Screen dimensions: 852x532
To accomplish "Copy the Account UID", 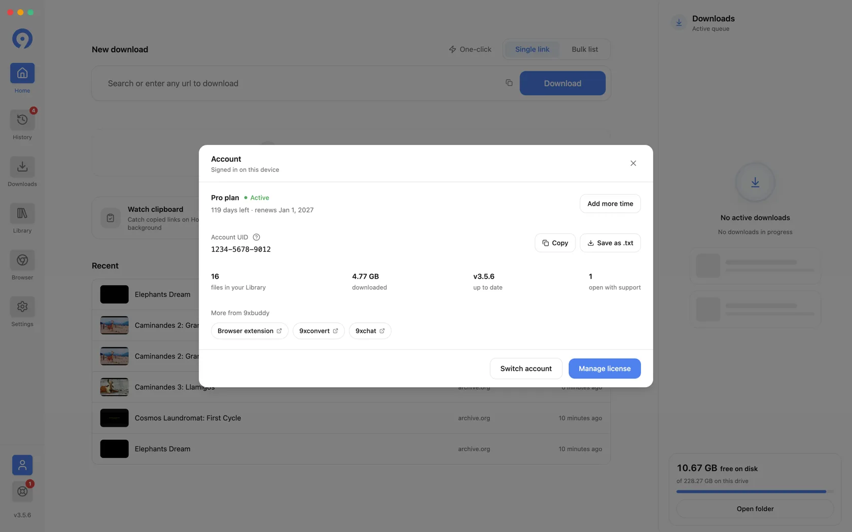I will click(555, 243).
